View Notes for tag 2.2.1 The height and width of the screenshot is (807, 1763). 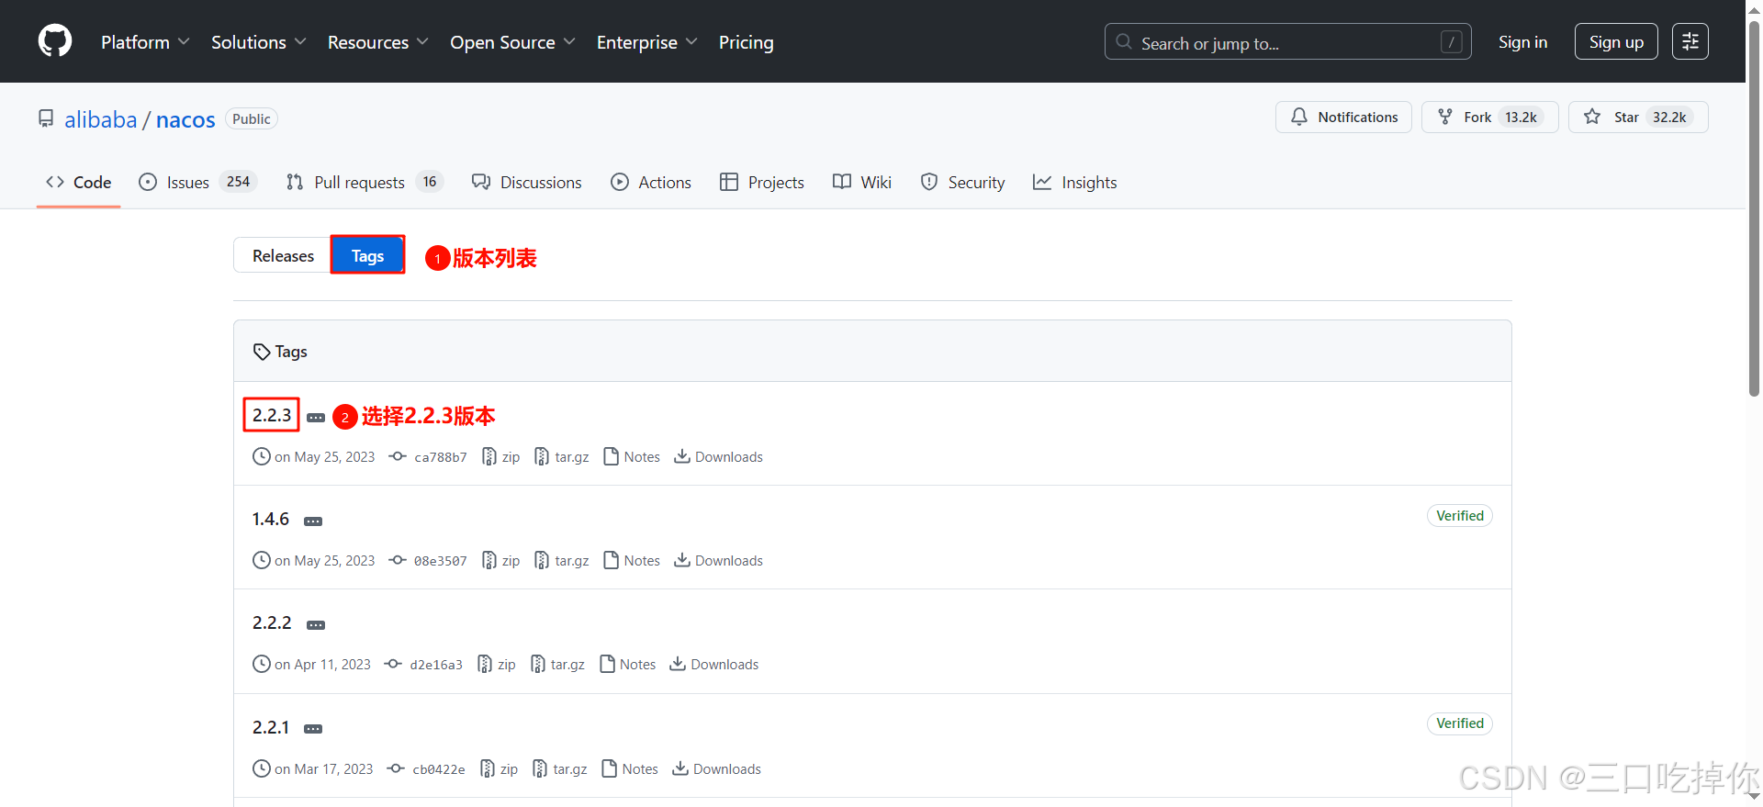[x=630, y=768]
